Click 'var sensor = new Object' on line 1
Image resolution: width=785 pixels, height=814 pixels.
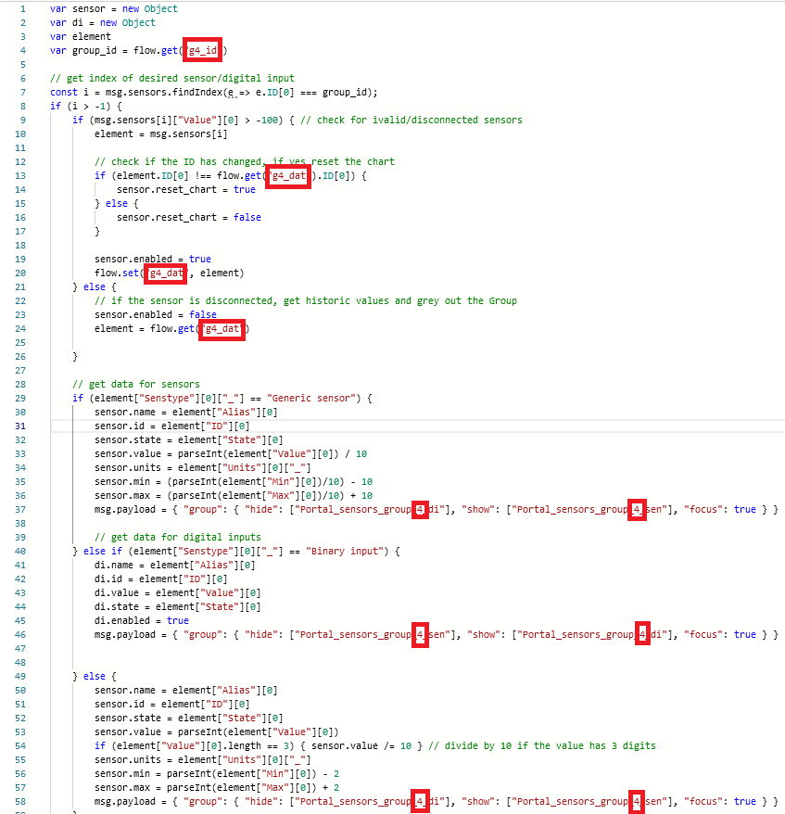[114, 9]
